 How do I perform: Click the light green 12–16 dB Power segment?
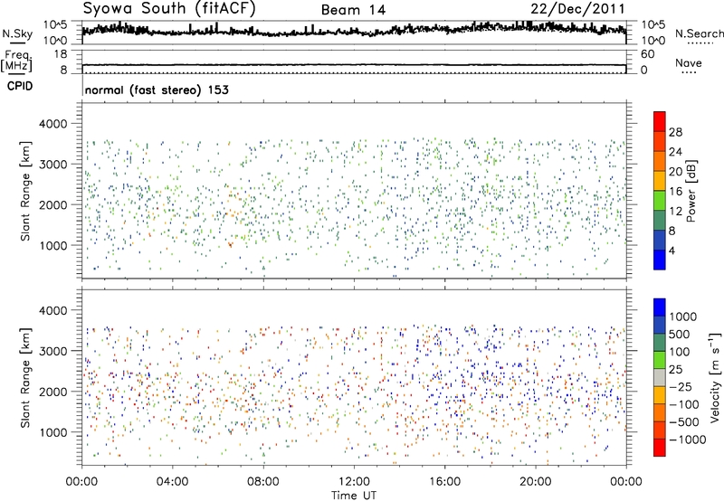point(660,200)
